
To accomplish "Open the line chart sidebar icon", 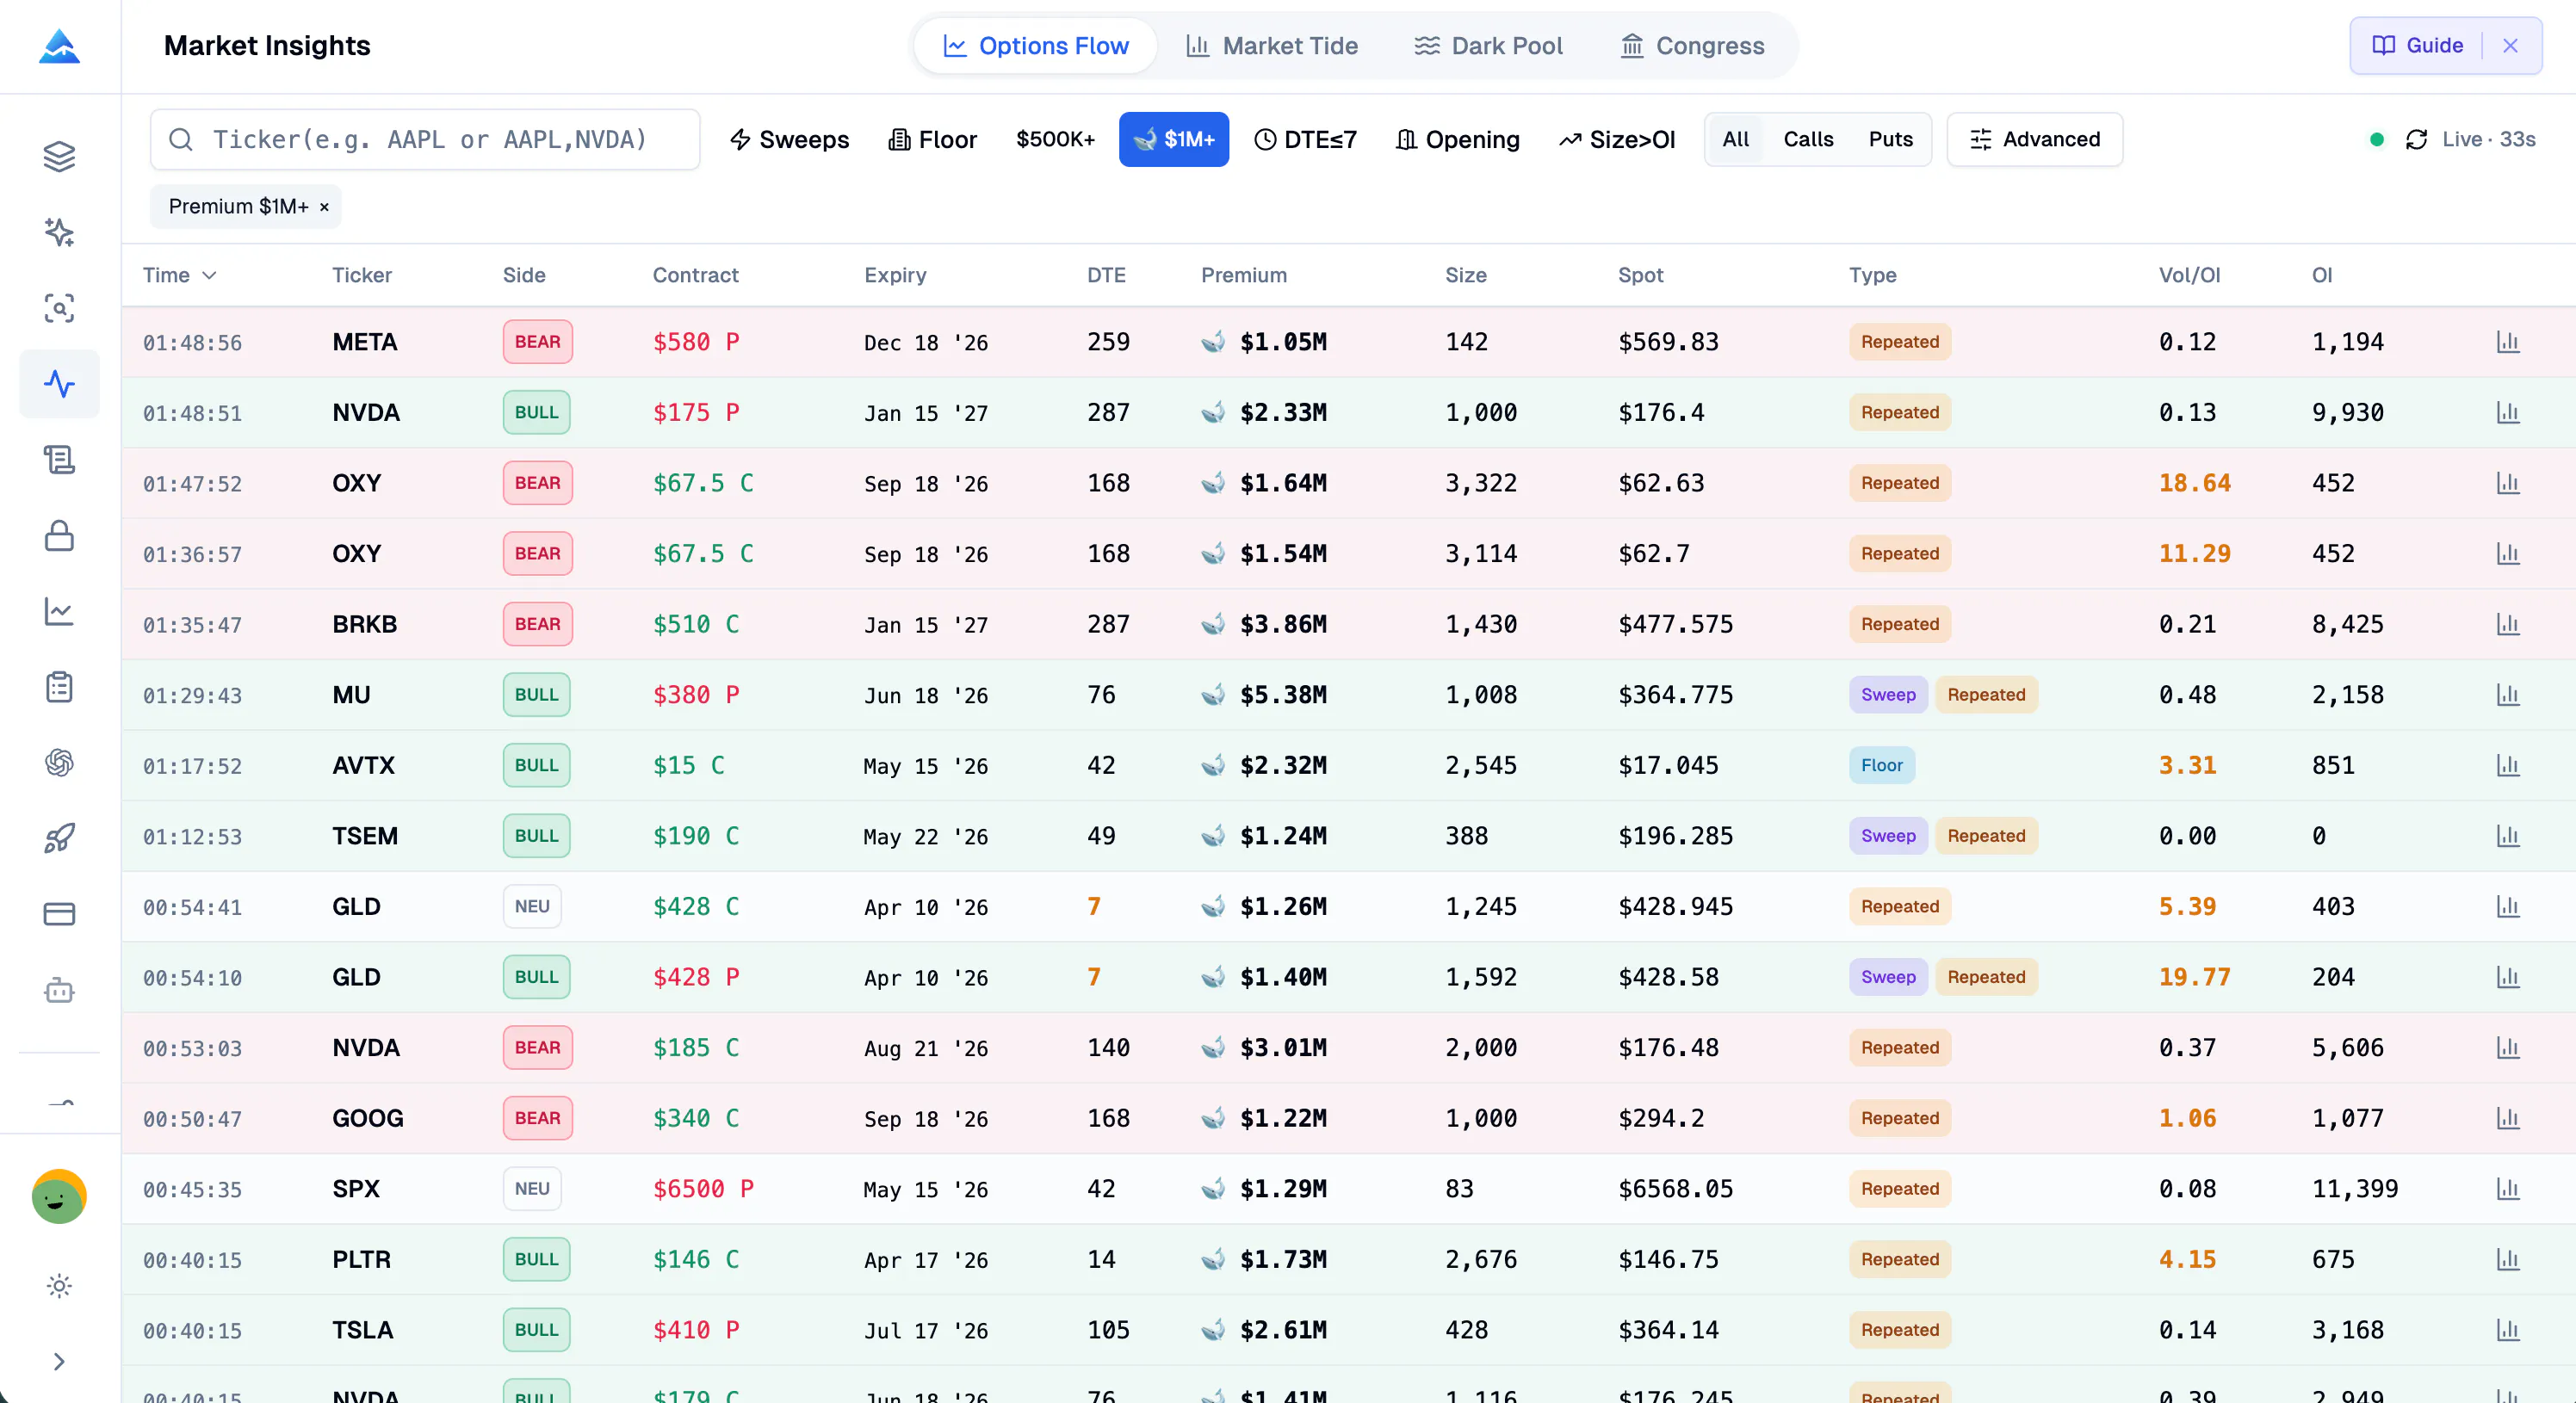I will 59,612.
